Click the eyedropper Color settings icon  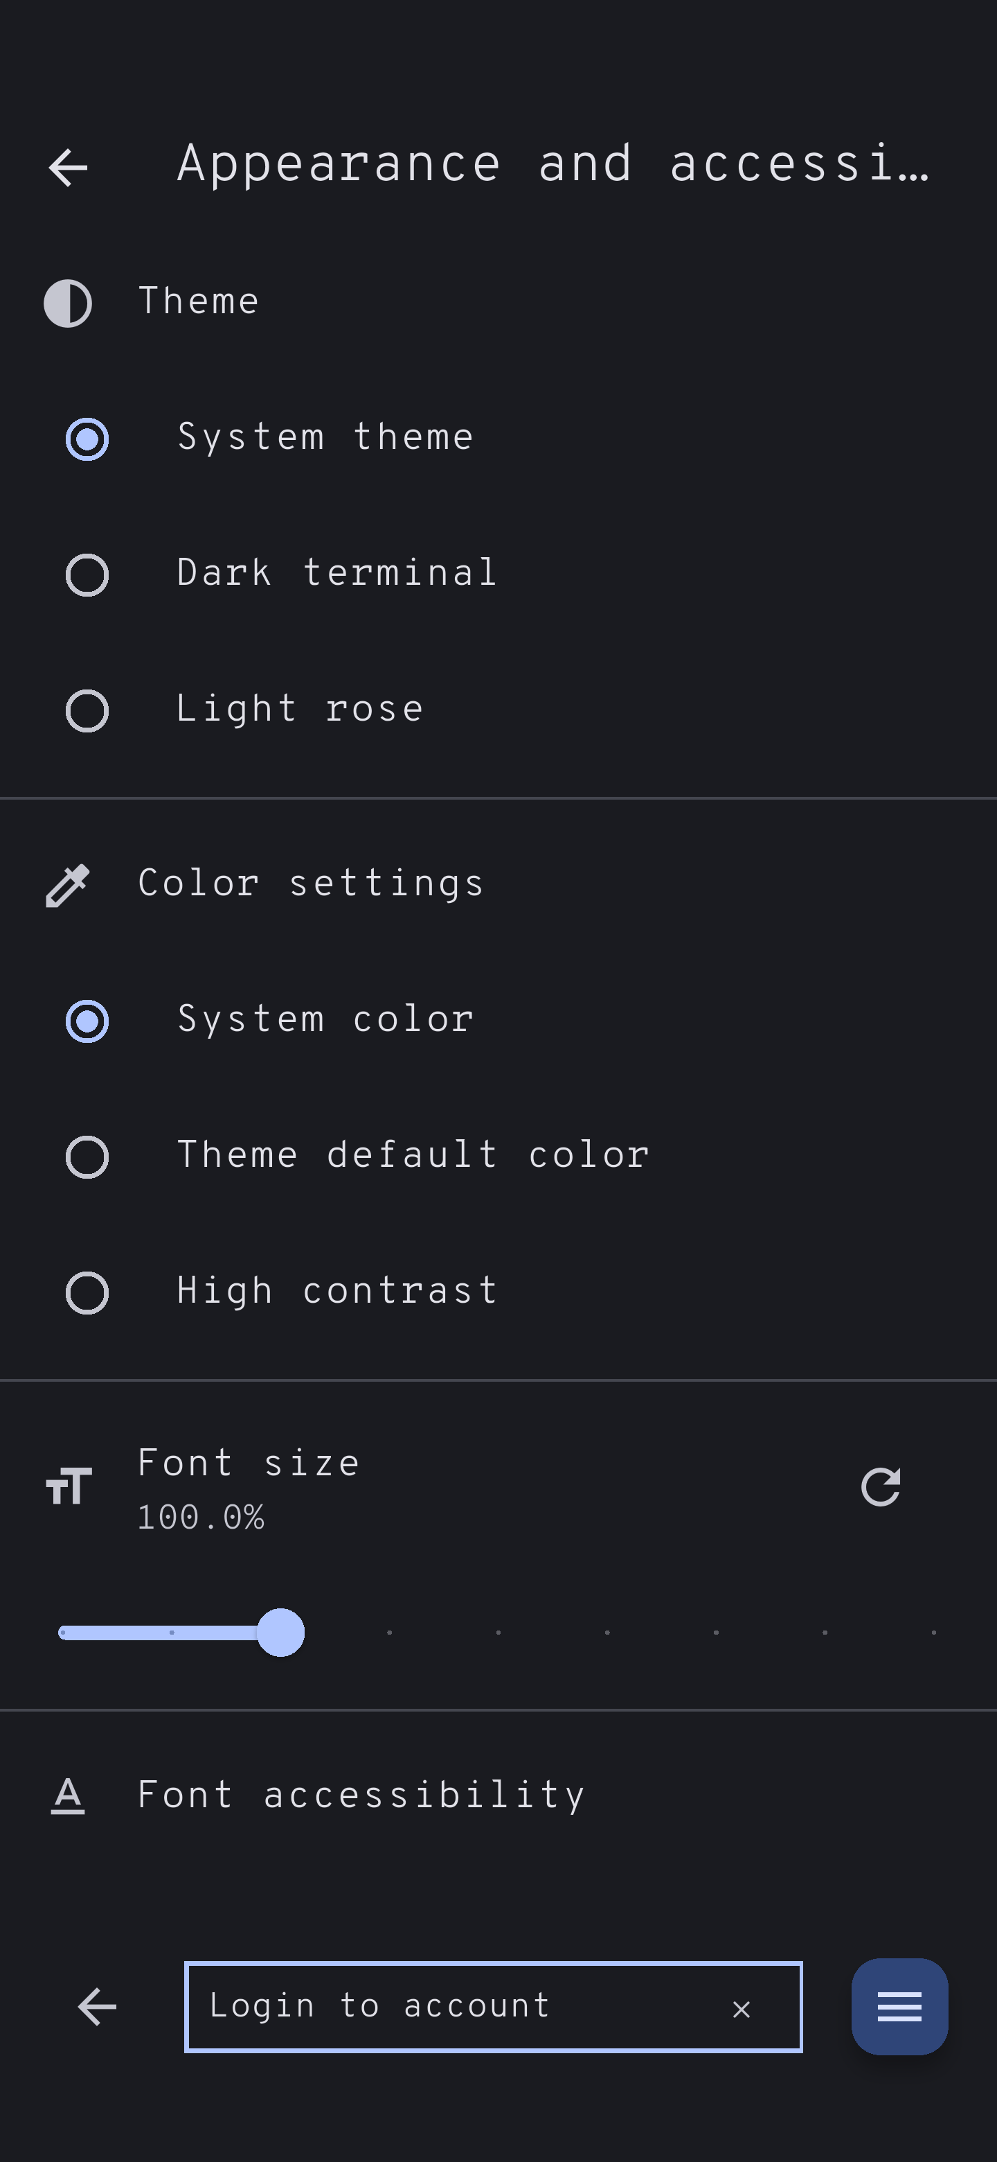click(x=68, y=886)
